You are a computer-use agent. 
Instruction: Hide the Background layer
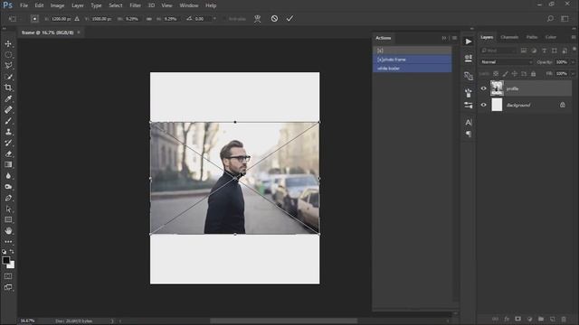tap(483, 105)
